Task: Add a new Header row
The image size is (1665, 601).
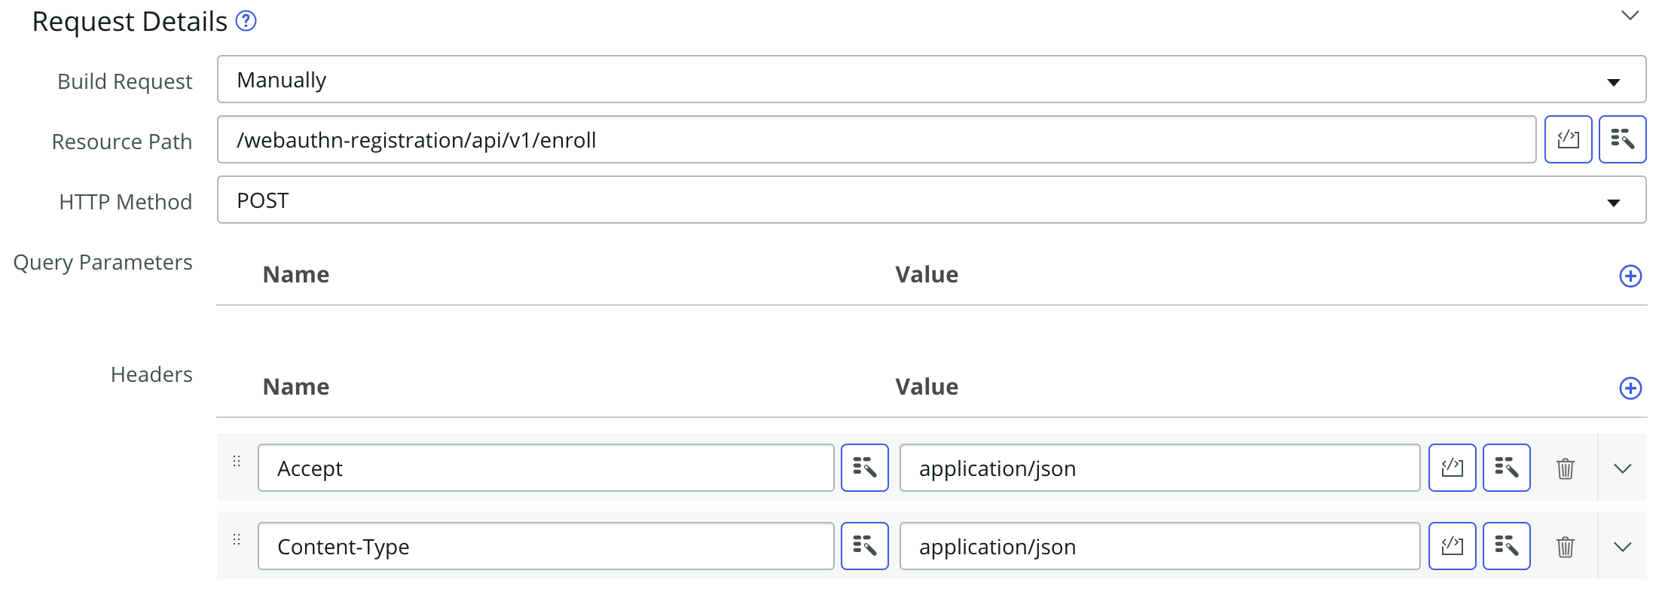Action: click(1630, 388)
